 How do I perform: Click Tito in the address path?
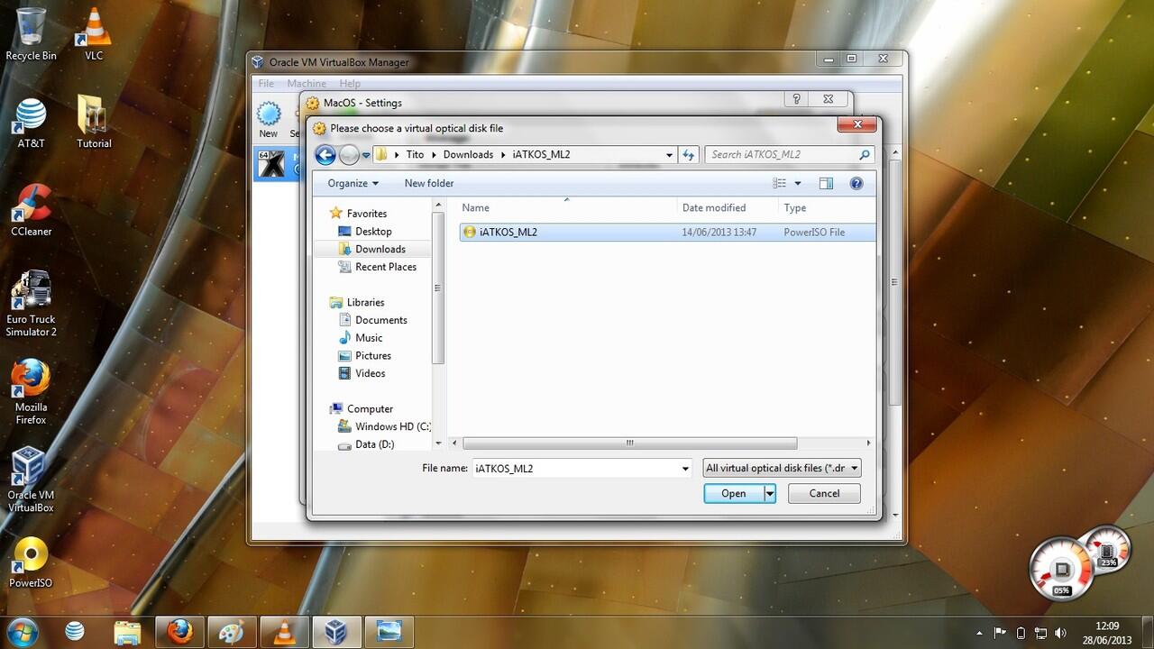(415, 155)
